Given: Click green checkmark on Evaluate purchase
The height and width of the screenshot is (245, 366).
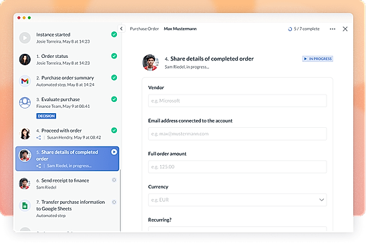Looking at the screenshot, I should tap(114, 99).
